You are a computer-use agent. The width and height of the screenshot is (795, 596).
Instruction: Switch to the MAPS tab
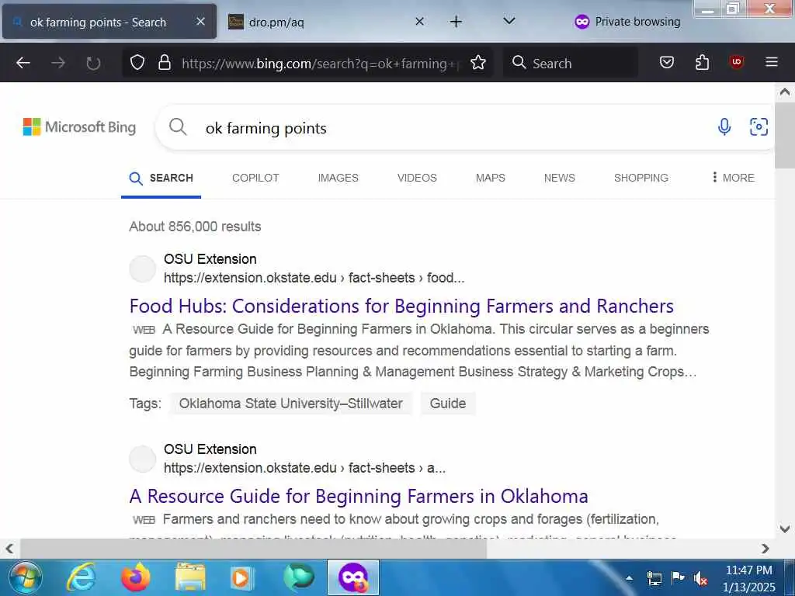[x=491, y=178]
